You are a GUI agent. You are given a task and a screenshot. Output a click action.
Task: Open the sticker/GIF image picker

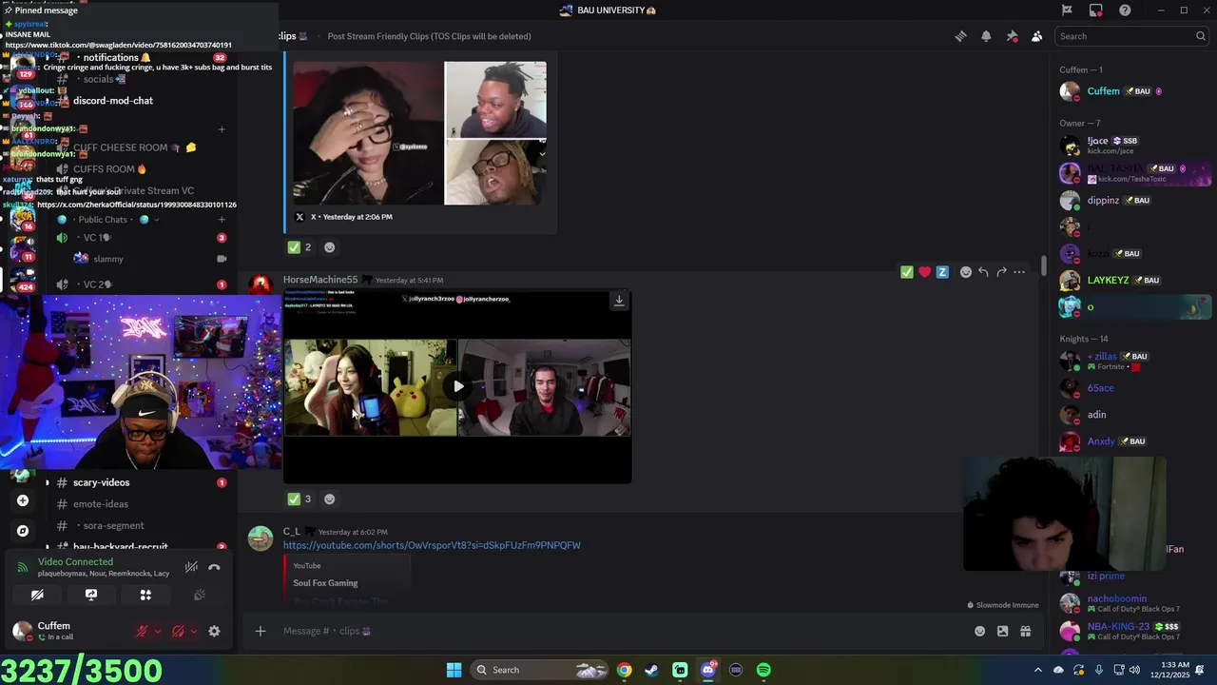1002,631
